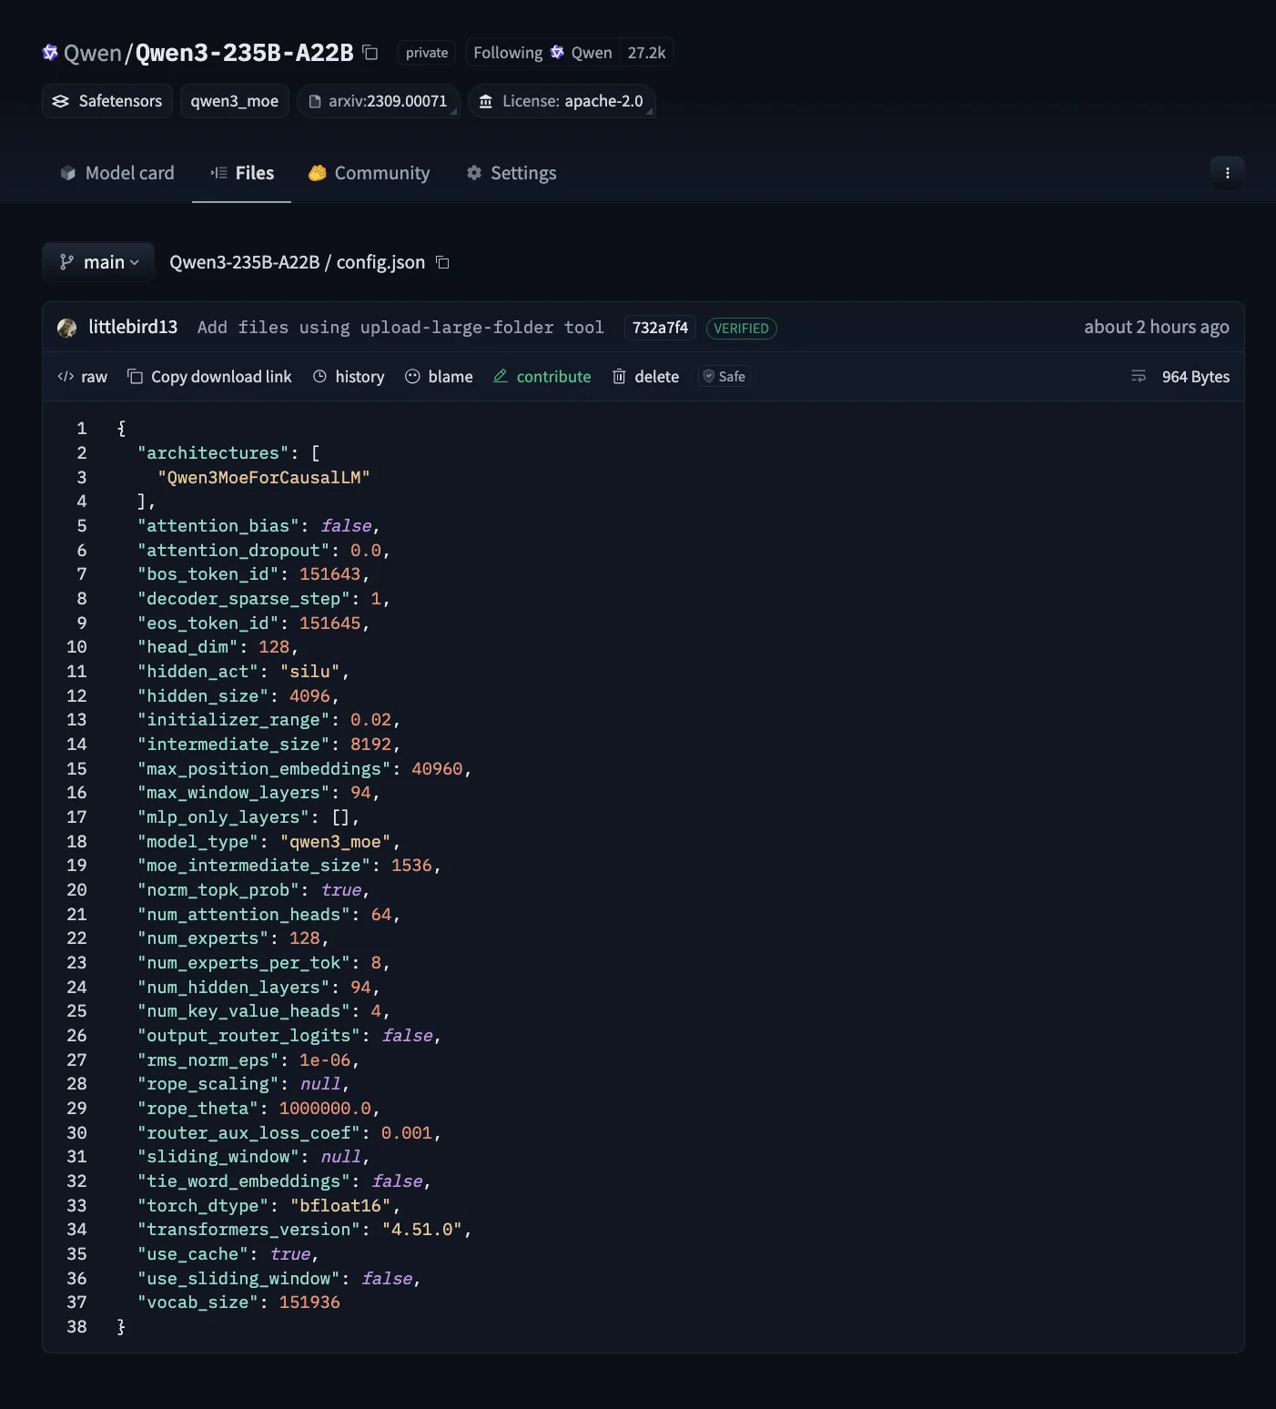This screenshot has height=1409, width=1276.
Task: Click contribute to edit file
Action: [542, 377]
